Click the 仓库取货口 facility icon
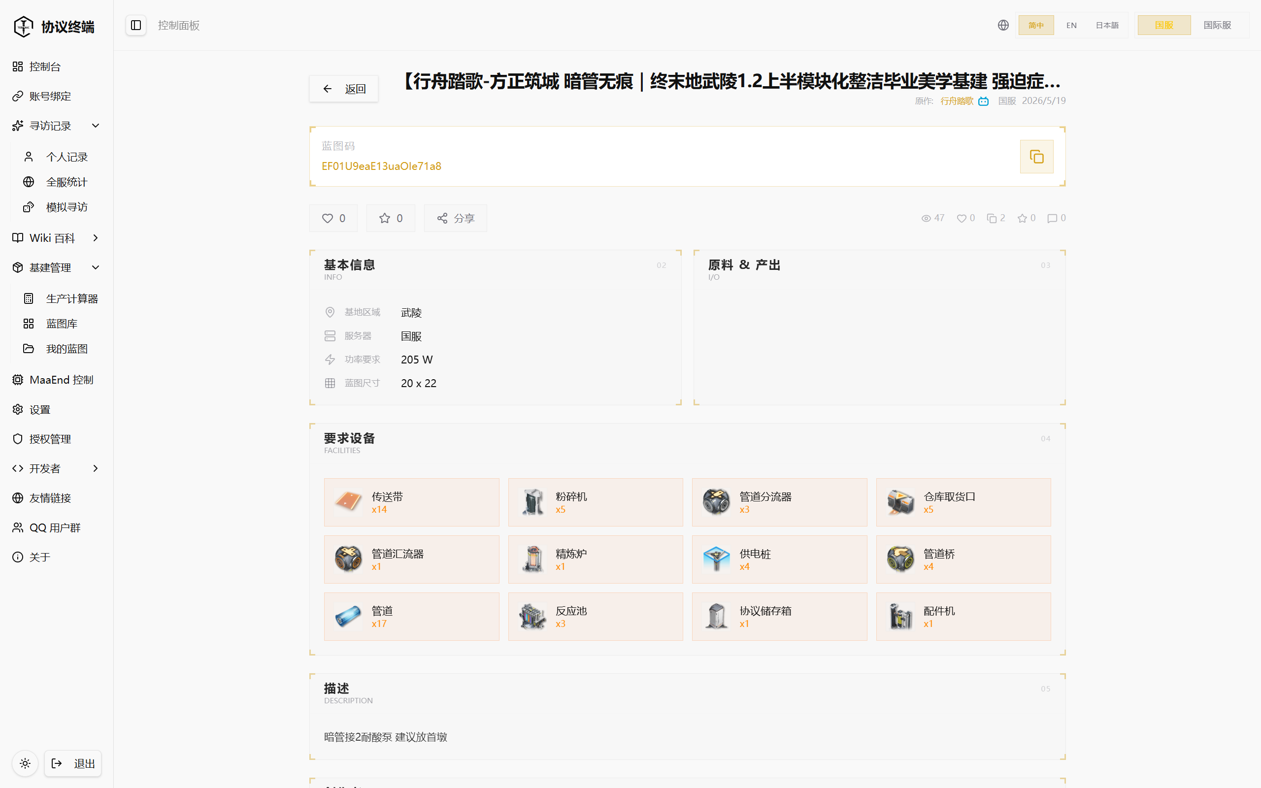Image resolution: width=1261 pixels, height=788 pixels. click(x=900, y=502)
